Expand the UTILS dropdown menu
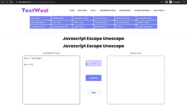This screenshot has height=105, width=187. (93, 10)
